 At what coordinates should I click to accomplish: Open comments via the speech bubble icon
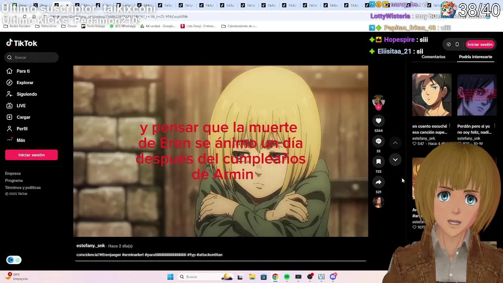378,141
